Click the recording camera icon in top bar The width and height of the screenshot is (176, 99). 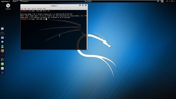tap(158, 1)
